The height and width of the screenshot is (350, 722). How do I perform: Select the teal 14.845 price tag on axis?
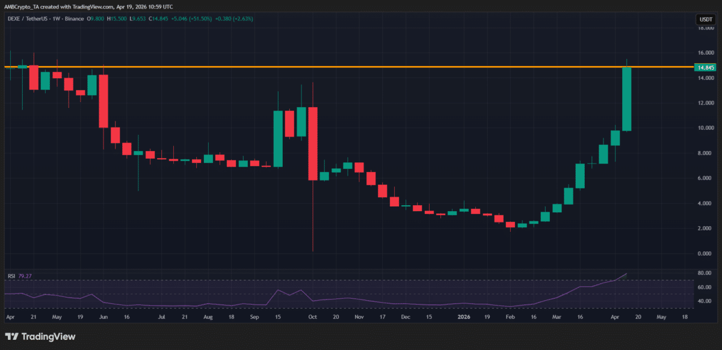(705, 68)
